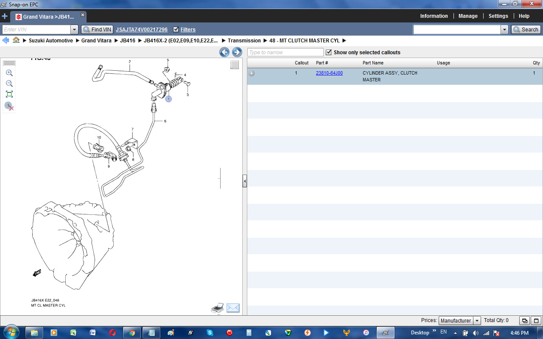Click the top-right search input field

[x=457, y=30]
